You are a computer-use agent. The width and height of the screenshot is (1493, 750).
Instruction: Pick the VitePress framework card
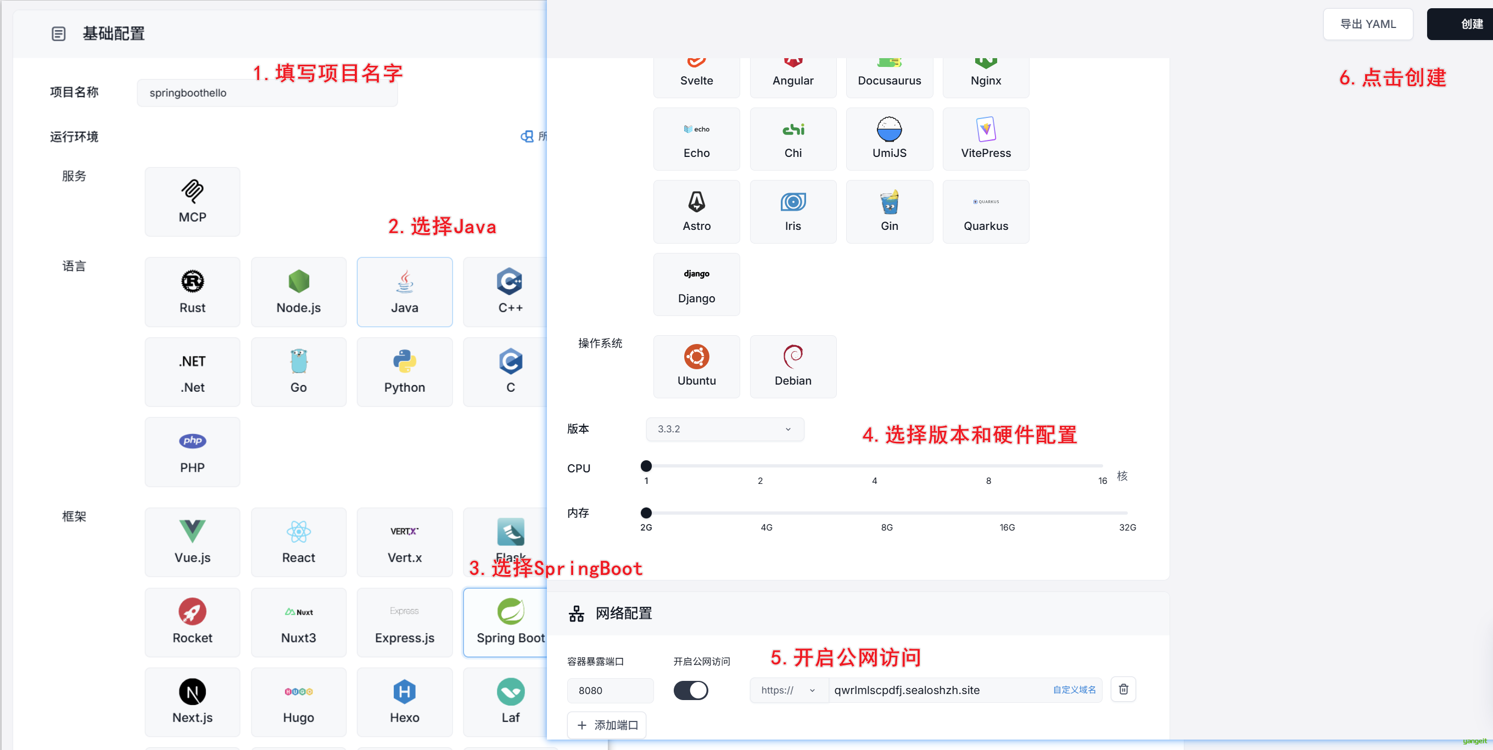pyautogui.click(x=986, y=139)
